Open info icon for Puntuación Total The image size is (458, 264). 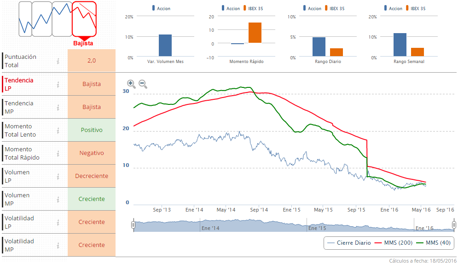tap(58, 61)
